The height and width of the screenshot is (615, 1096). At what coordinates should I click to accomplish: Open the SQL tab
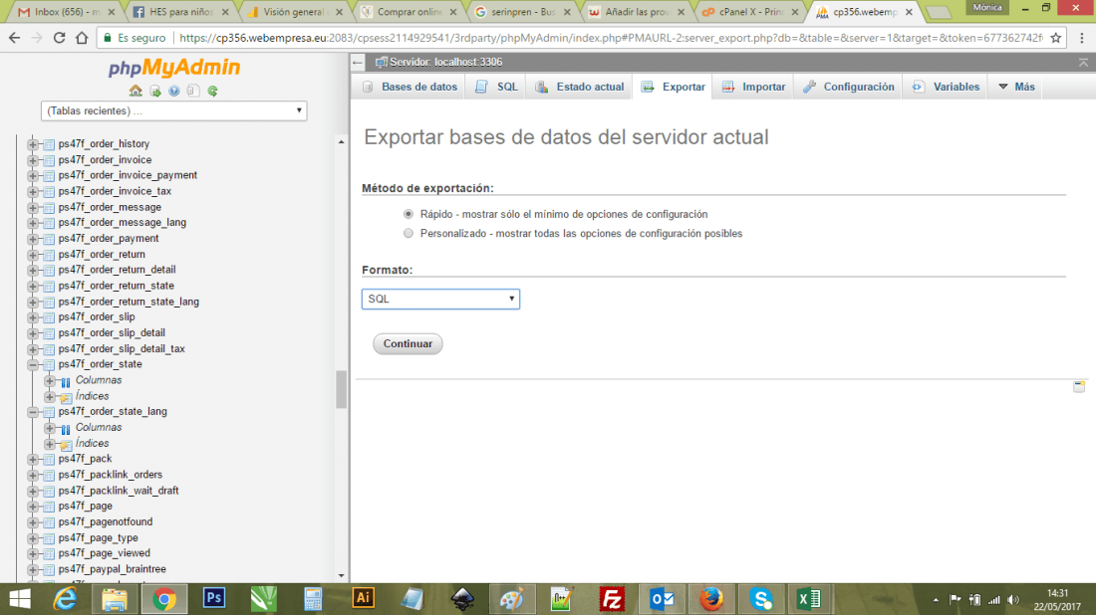tap(497, 88)
